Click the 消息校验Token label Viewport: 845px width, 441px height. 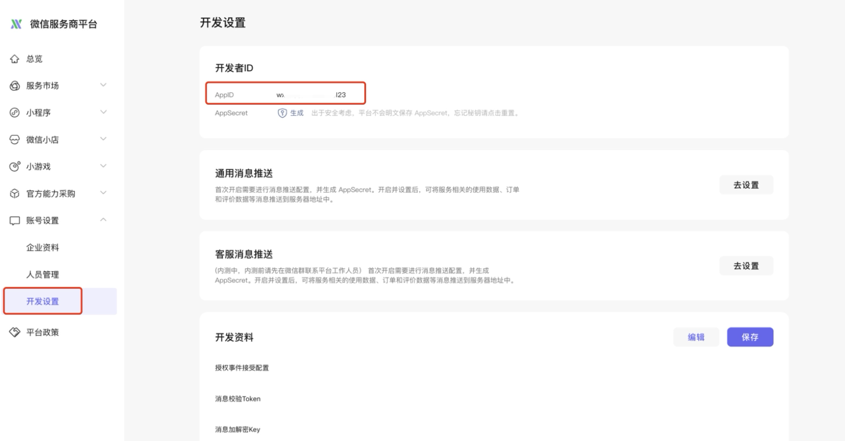pyautogui.click(x=238, y=399)
